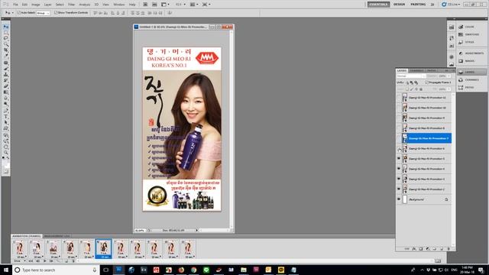The image size is (489, 275).
Task: Open Screen Mode dropdown
Action: click(206, 5)
